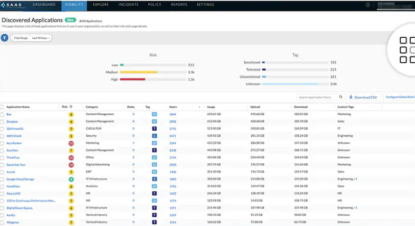Select the VISIBILITY tab
Screen dimensions: 415x226
click(x=74, y=5)
